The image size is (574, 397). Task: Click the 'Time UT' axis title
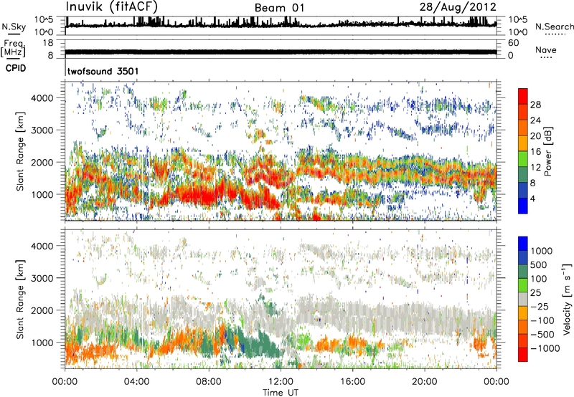281,393
